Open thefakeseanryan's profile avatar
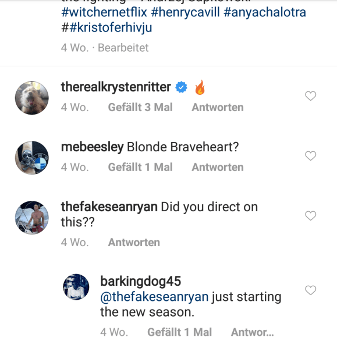 tap(31, 218)
